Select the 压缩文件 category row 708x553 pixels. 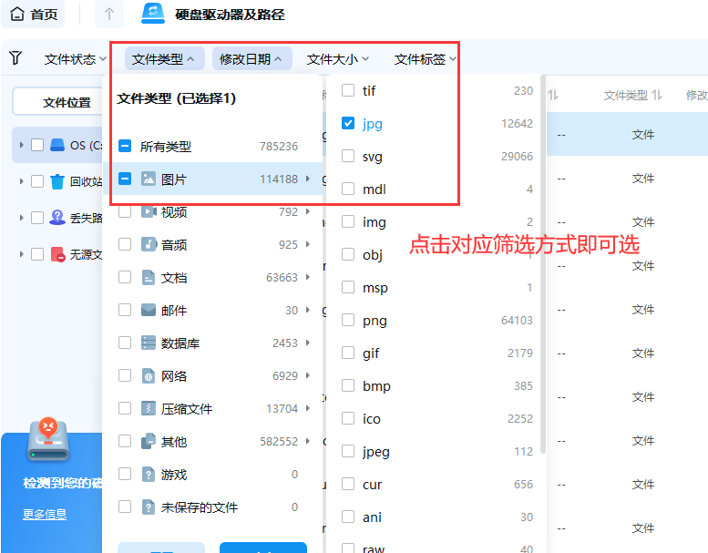(213, 408)
